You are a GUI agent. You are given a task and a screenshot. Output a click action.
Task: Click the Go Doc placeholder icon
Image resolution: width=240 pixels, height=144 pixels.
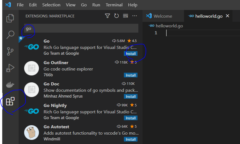click(x=32, y=90)
